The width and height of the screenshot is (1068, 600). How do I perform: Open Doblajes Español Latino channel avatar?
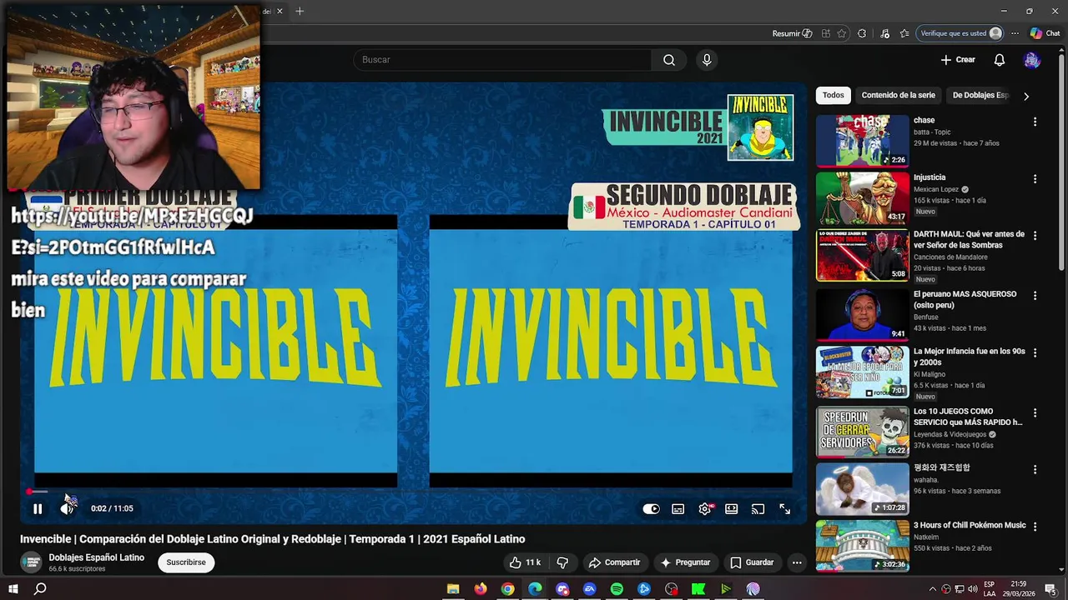[32, 562]
